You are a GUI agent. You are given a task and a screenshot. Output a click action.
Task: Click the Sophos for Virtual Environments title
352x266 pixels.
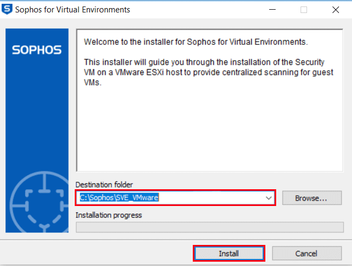[x=73, y=10]
